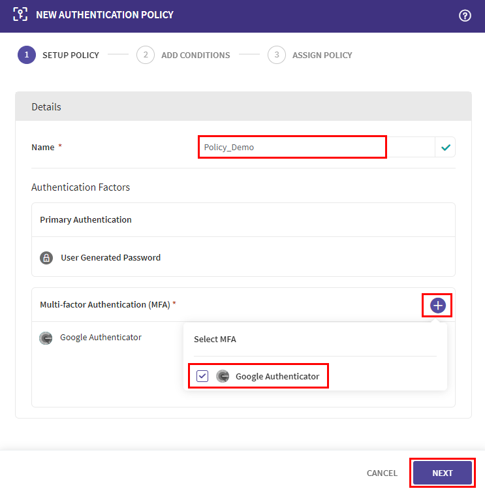The width and height of the screenshot is (485, 493).
Task: Click the step 2 number circle
Action: click(146, 55)
